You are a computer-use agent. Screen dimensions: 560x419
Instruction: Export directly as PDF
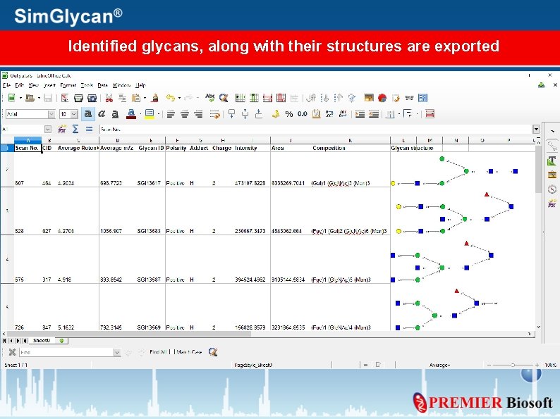pyautogui.click(x=65, y=98)
